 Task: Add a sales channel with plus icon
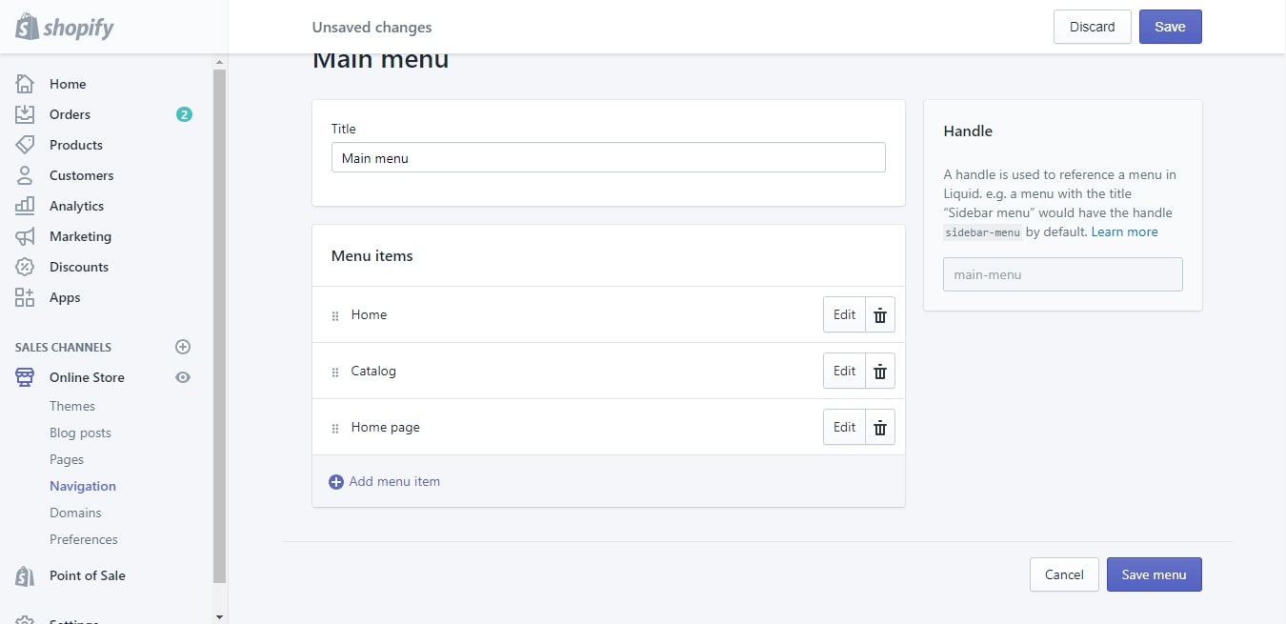(x=183, y=347)
